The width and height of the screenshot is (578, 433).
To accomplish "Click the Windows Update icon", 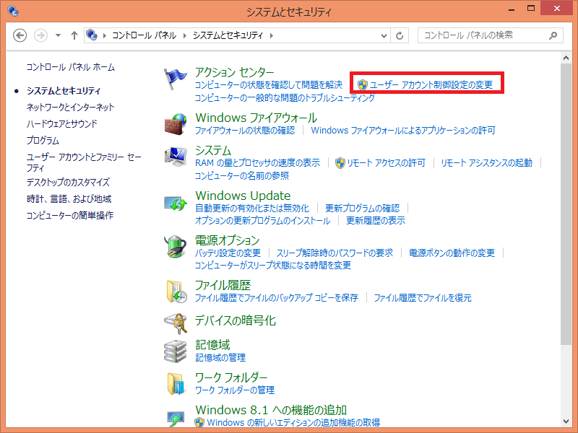I will (x=176, y=204).
